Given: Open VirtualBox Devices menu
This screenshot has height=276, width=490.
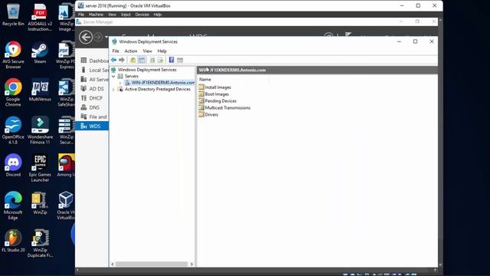Looking at the screenshot, I should pyautogui.click(x=142, y=15).
